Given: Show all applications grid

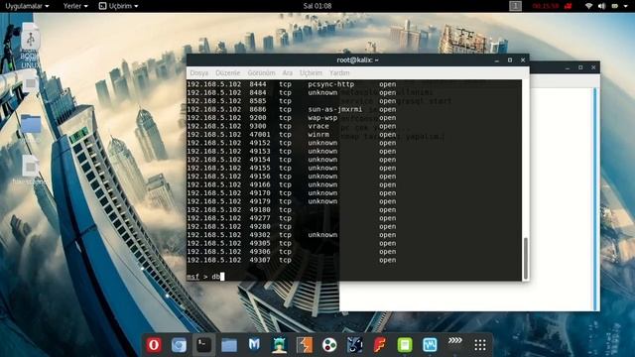Looking at the screenshot, I should 480,345.
